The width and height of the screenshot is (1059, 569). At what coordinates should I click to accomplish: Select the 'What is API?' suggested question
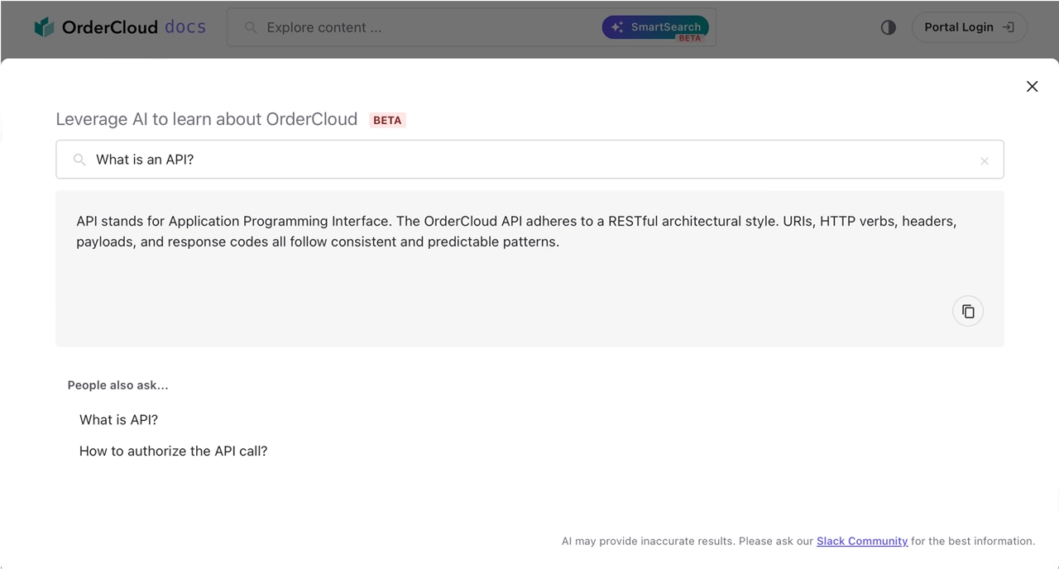pyautogui.click(x=118, y=420)
